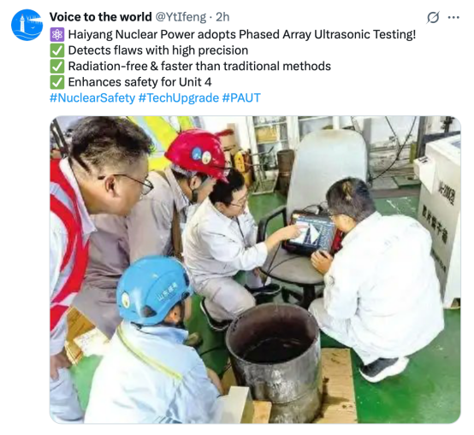Follow the #PAUT hashtag
This screenshot has width=474, height=435.
(241, 97)
